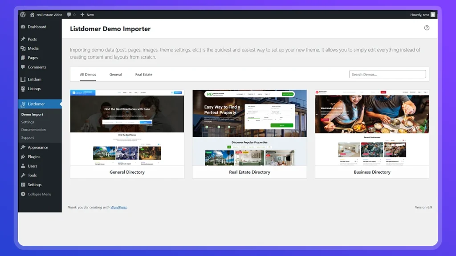Viewport: 456px width, 256px height.
Task: Open Comments via its speech-bubble icon
Action: (x=23, y=67)
